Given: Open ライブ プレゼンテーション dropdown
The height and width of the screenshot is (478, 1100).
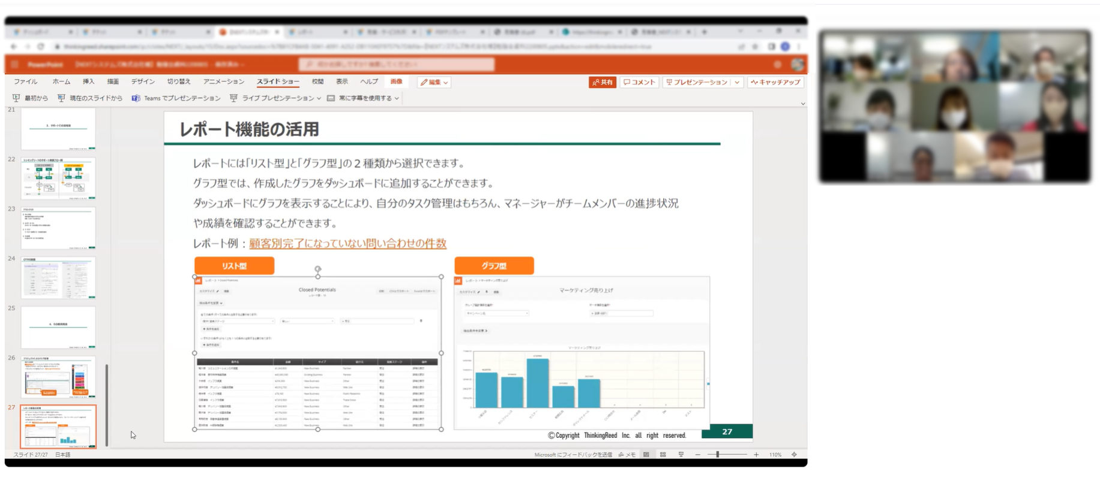Looking at the screenshot, I should pos(275,98).
